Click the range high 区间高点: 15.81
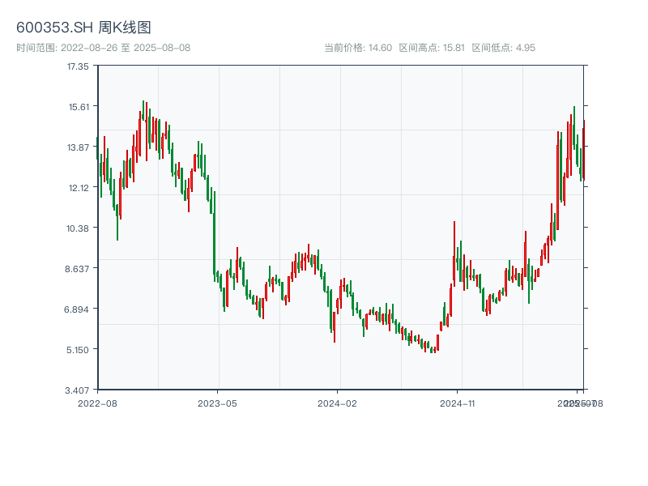 tap(432, 48)
